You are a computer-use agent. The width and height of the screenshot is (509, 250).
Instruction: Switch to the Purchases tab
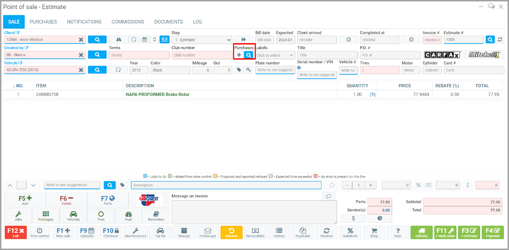point(43,22)
